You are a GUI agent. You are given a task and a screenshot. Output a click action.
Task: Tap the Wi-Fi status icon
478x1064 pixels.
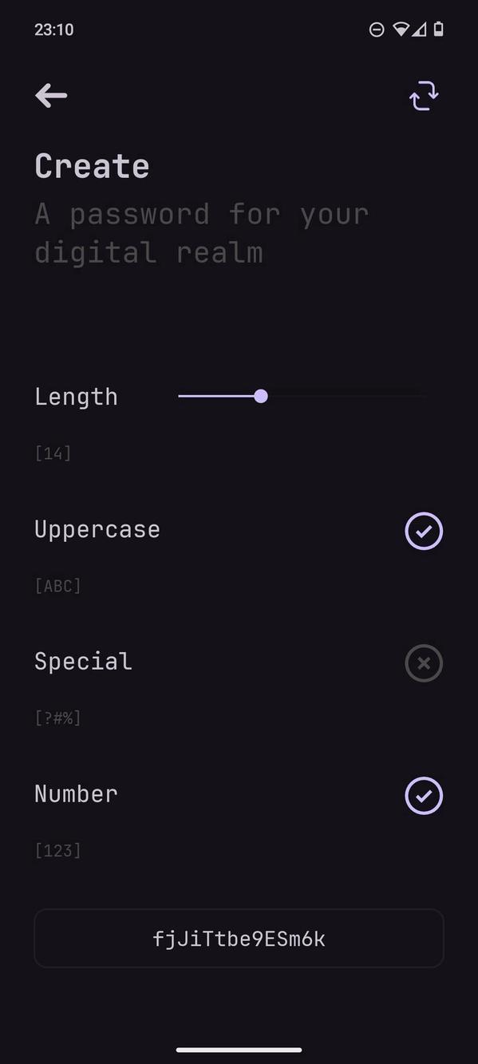(401, 30)
